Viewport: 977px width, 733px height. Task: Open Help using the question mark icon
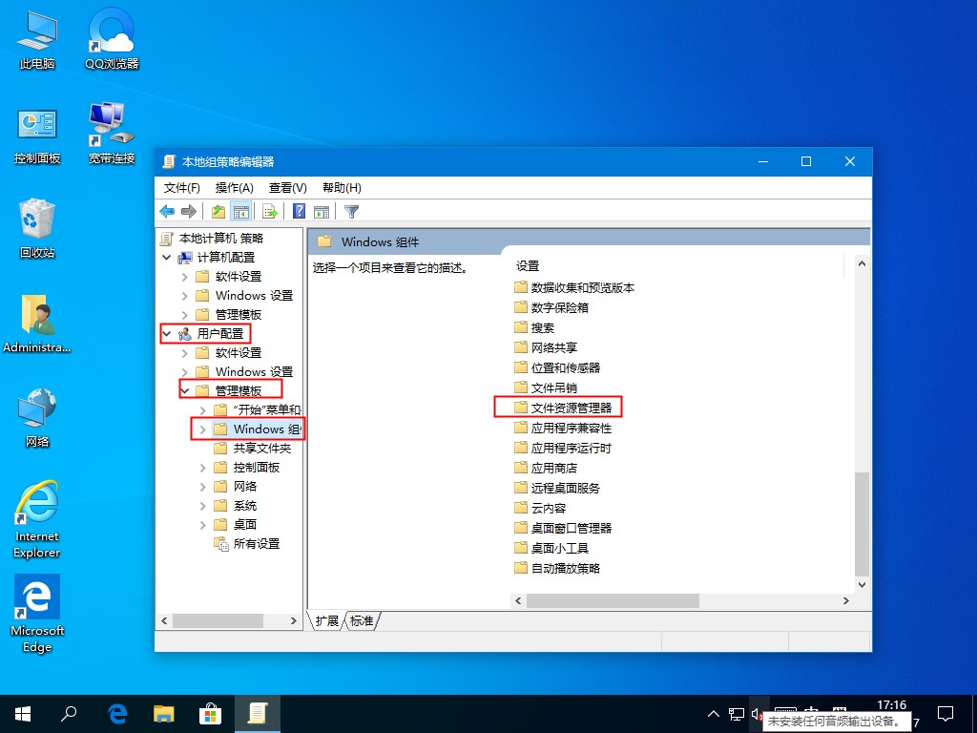coord(300,211)
